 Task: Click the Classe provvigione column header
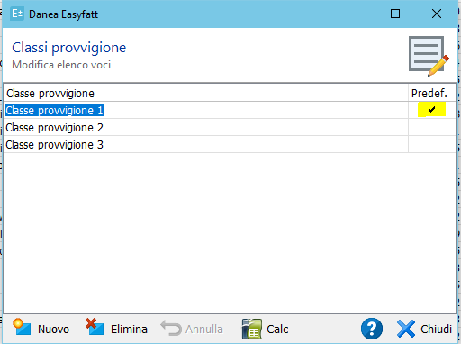pyautogui.click(x=205, y=93)
